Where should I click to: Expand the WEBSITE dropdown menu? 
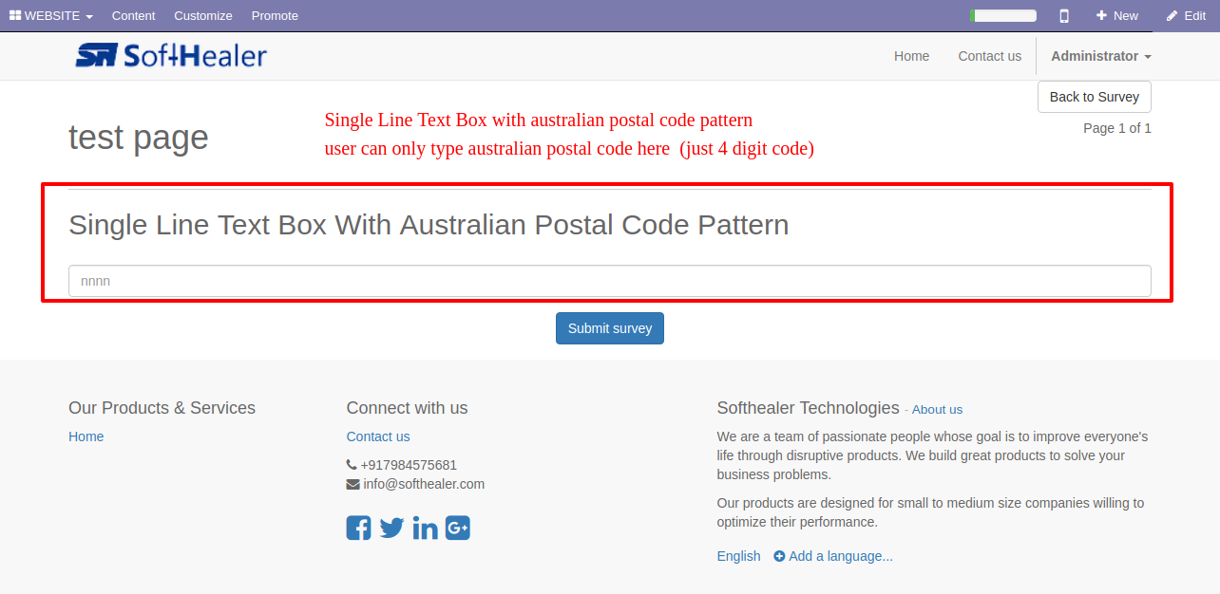(x=51, y=15)
